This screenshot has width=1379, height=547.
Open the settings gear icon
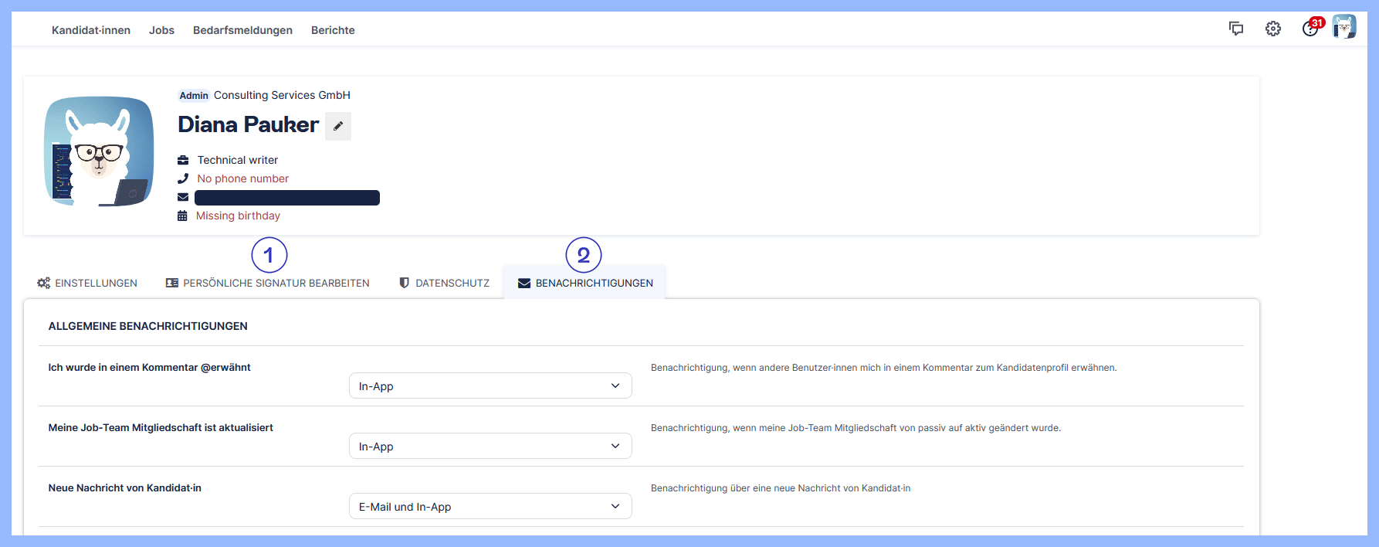pos(1272,29)
